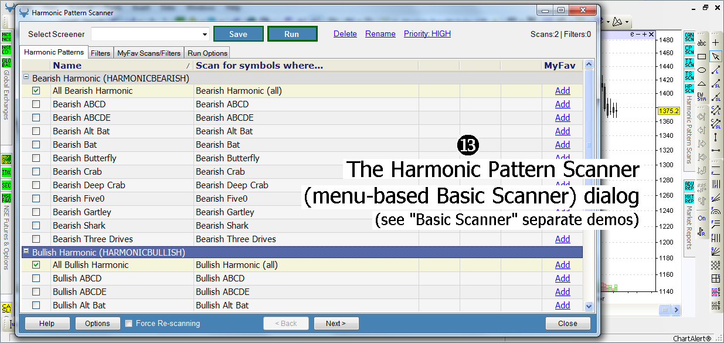Image resolution: width=724 pixels, height=343 pixels.
Task: Select the grid table drawing tool
Action: [716, 279]
